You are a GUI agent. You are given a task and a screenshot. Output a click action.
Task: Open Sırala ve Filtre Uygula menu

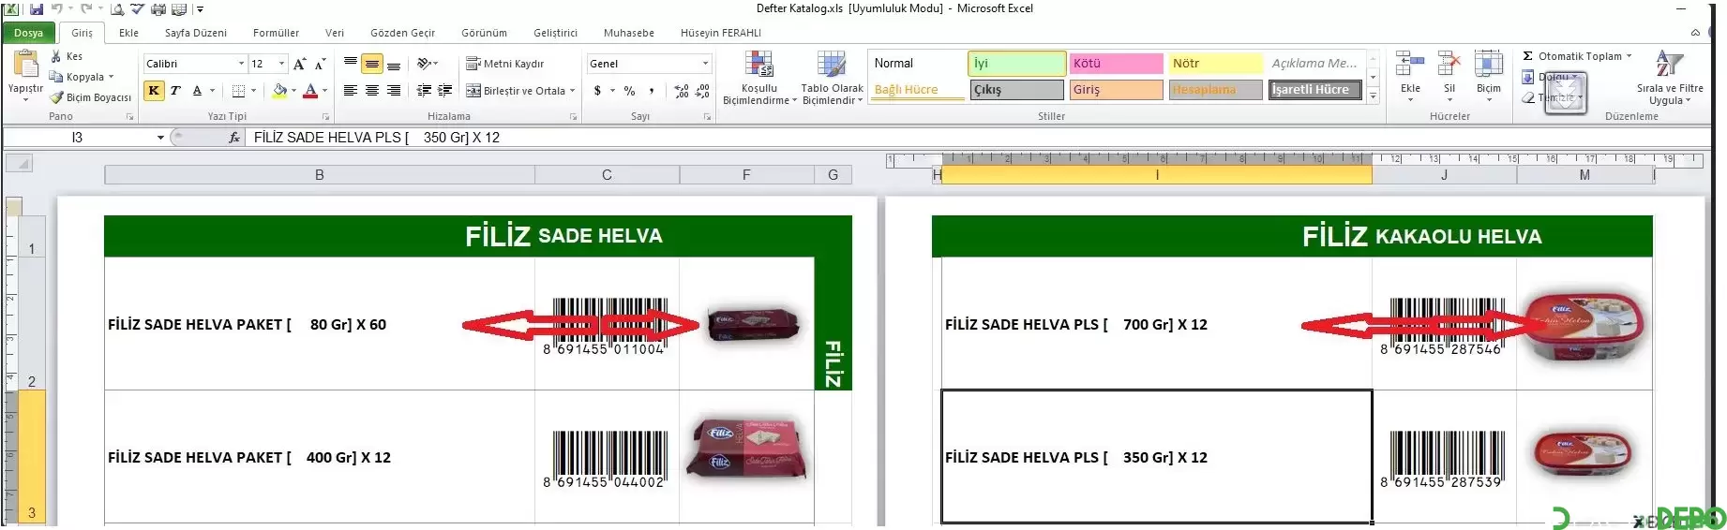coord(1670,78)
